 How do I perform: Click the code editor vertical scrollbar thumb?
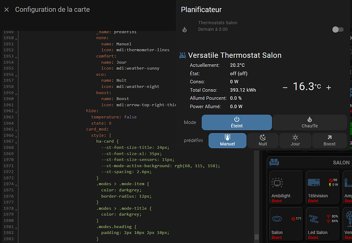[257, 237]
